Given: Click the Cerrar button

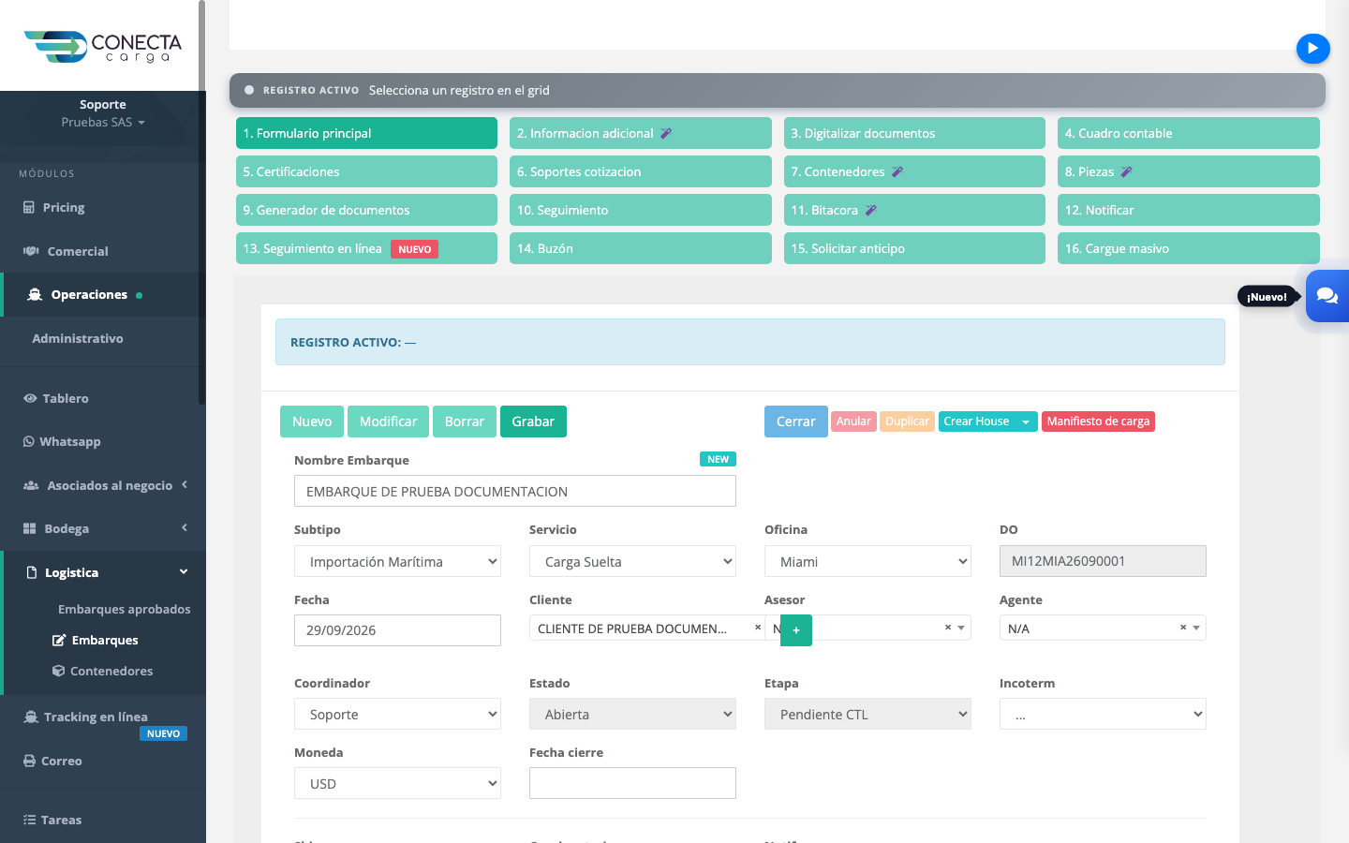Looking at the screenshot, I should 796,421.
